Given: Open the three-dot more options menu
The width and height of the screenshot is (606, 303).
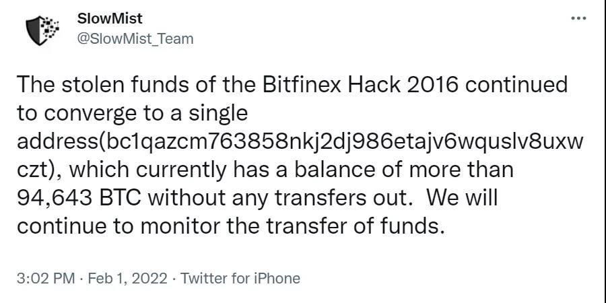Looking at the screenshot, I should [578, 18].
